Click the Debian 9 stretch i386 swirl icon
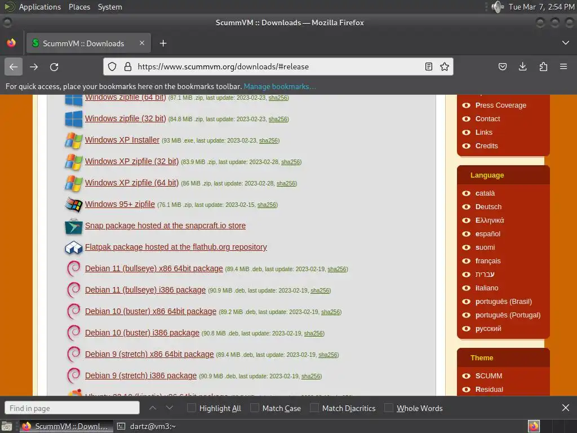577x433 pixels. (x=74, y=375)
